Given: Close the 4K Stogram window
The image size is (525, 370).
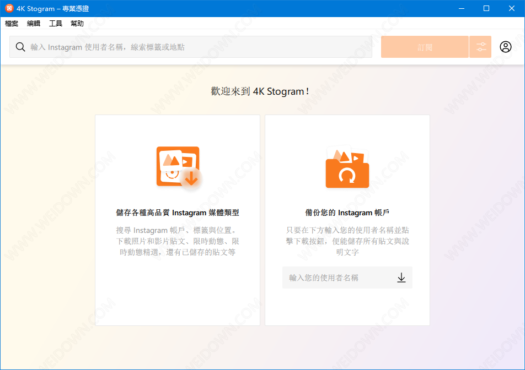Looking at the screenshot, I should point(512,8).
